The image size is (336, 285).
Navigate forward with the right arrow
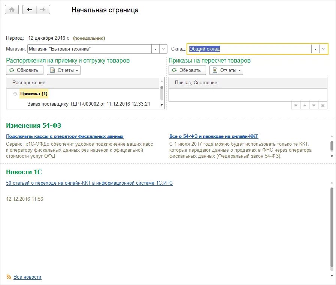click(x=43, y=10)
